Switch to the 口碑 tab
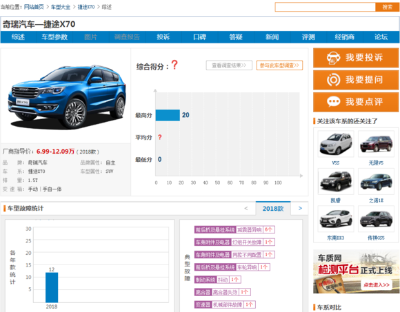 199,37
